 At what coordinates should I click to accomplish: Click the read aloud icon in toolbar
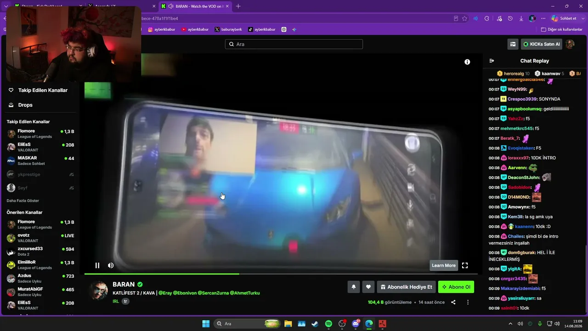click(475, 18)
